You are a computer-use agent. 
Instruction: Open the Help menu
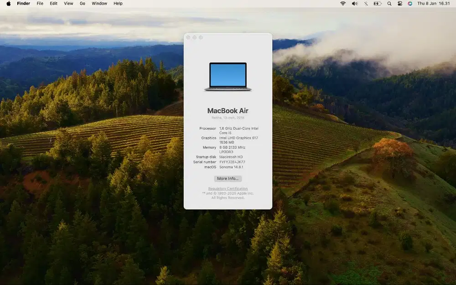tap(118, 3)
